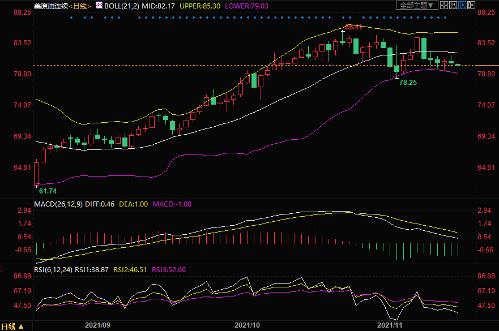The height and width of the screenshot is (331, 499).
Task: Click the 2021/10 date on time axis
Action: point(246,325)
